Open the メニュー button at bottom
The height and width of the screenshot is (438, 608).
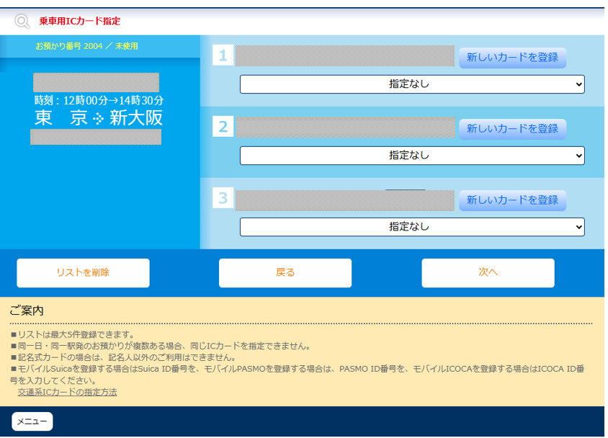click(x=32, y=421)
